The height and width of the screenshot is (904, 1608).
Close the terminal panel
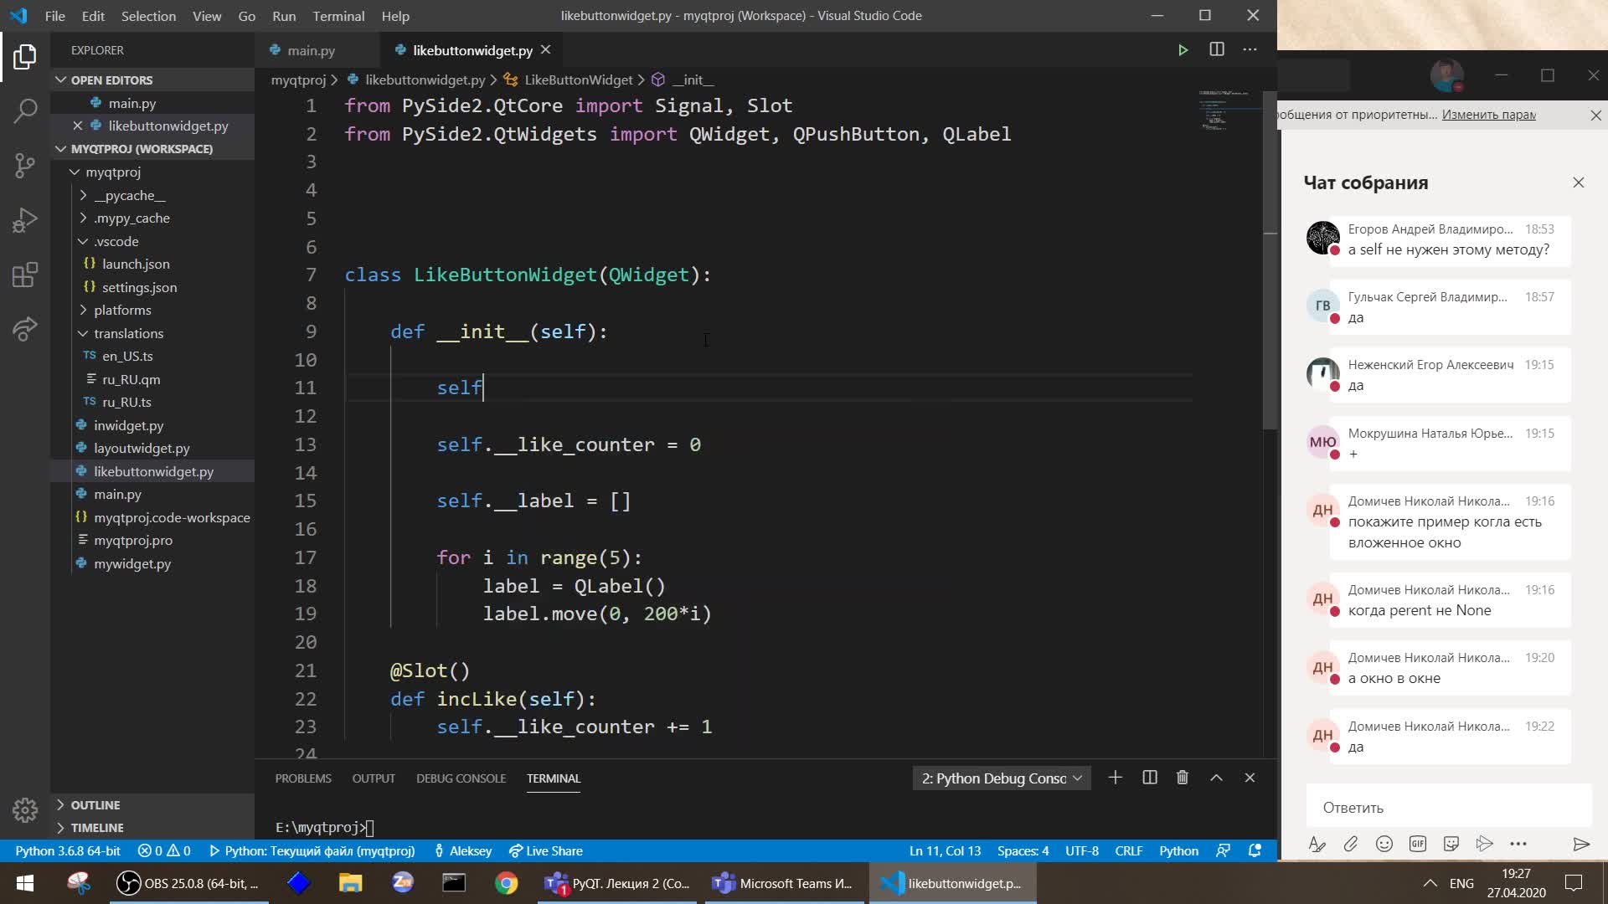pos(1250,778)
